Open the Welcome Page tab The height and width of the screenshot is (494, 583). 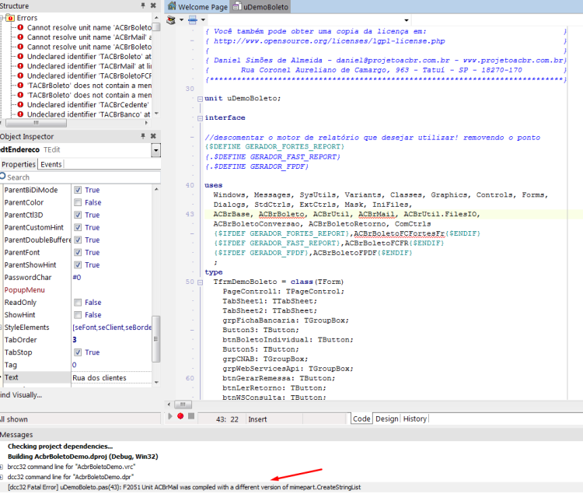197,7
